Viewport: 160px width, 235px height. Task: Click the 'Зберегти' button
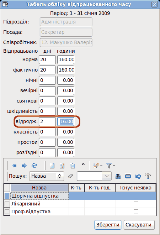pyautogui.click(x=108, y=225)
